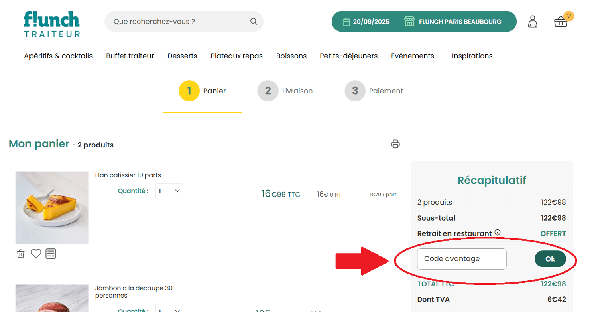The width and height of the screenshot is (602, 312).
Task: Open Inspirations menu
Action: [472, 56]
